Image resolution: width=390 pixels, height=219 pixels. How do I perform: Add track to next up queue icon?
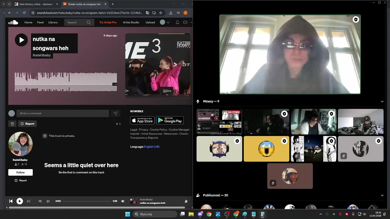pyautogui.click(x=12, y=124)
